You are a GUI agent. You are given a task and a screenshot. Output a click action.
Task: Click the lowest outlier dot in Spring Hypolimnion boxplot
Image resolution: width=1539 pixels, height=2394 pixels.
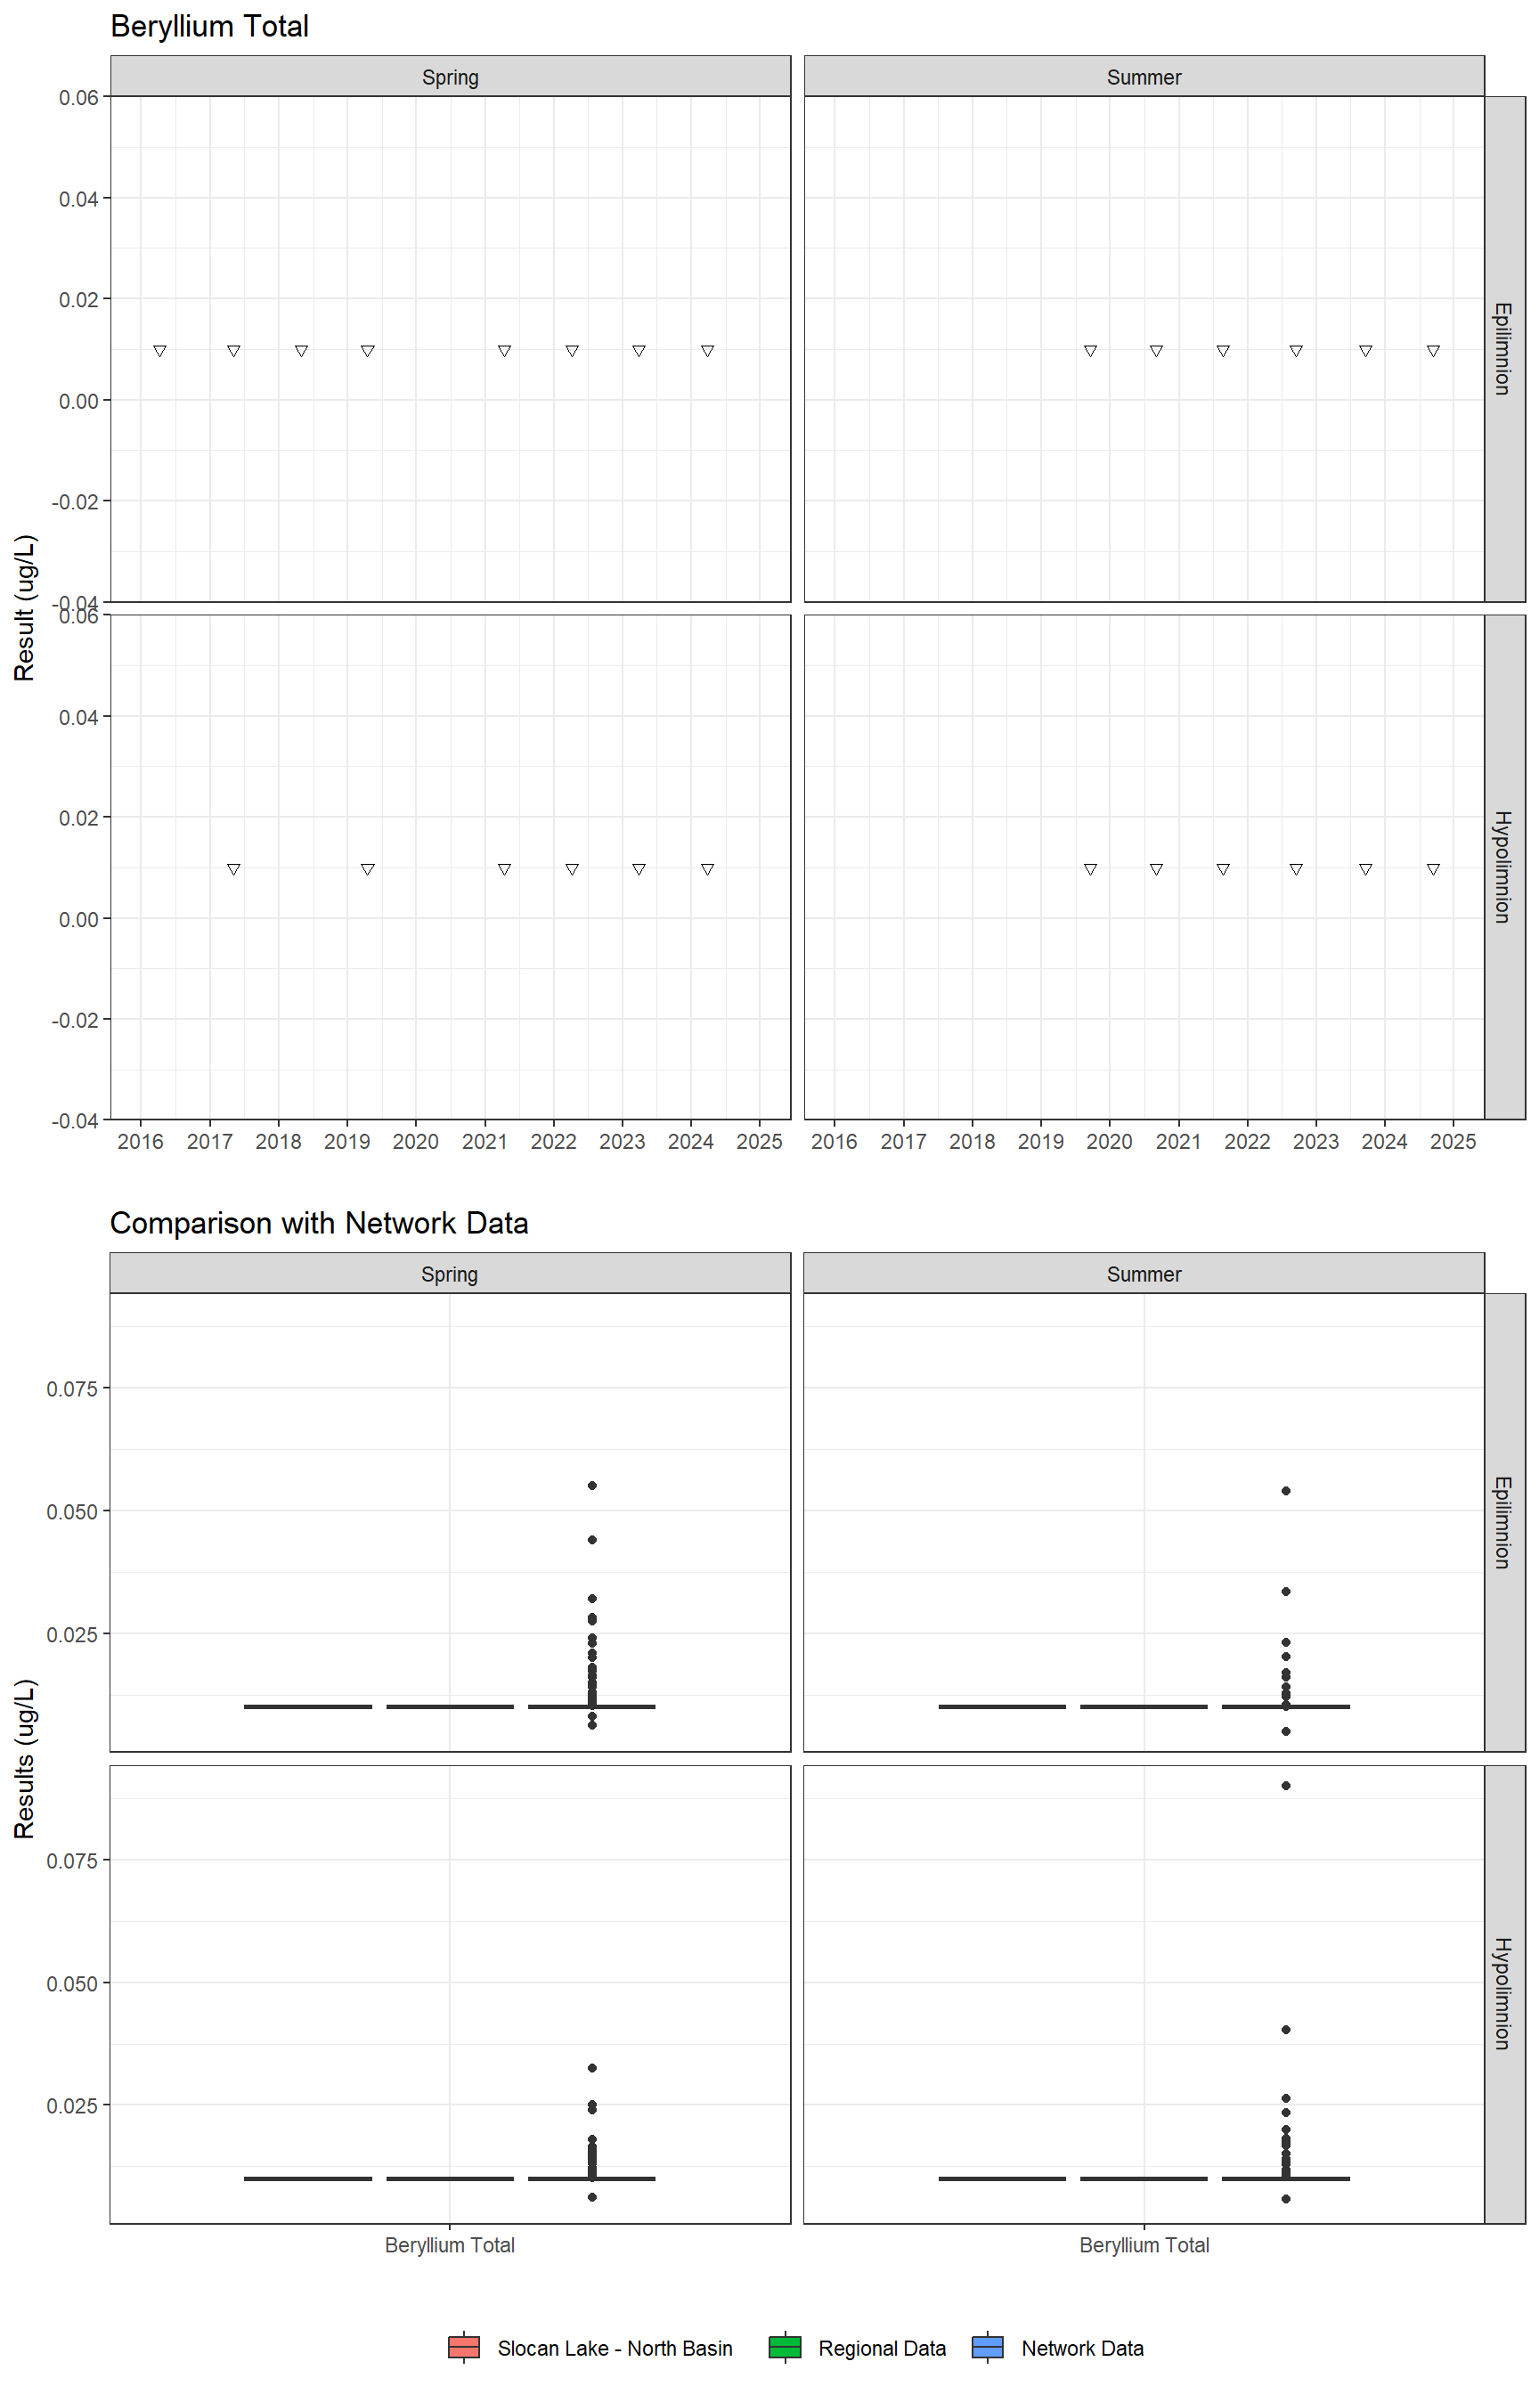click(x=591, y=2197)
